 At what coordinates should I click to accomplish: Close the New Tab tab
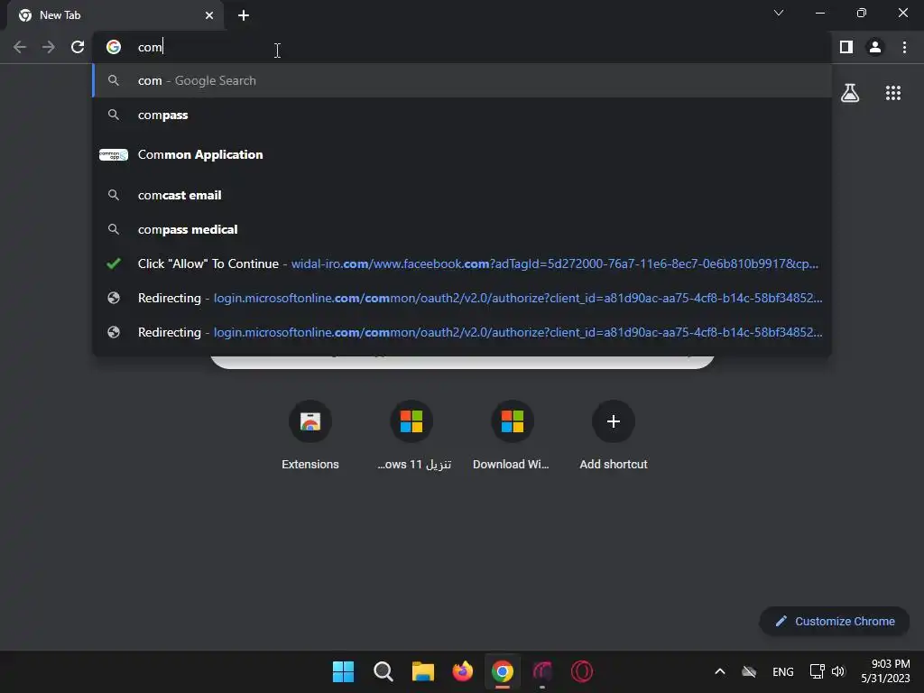[209, 15]
